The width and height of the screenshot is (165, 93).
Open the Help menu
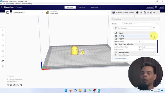click(x=31, y=4)
